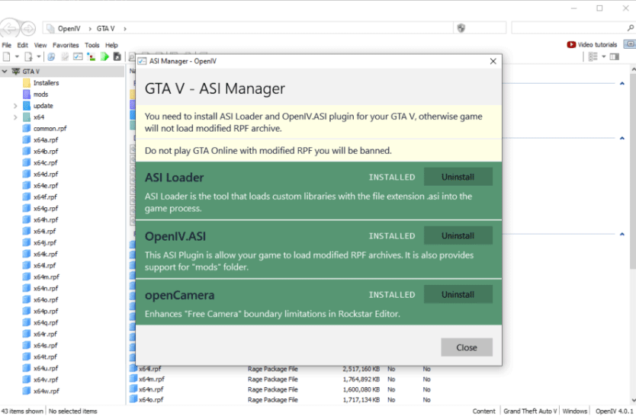Click the Back navigation arrow

[x=10, y=28]
